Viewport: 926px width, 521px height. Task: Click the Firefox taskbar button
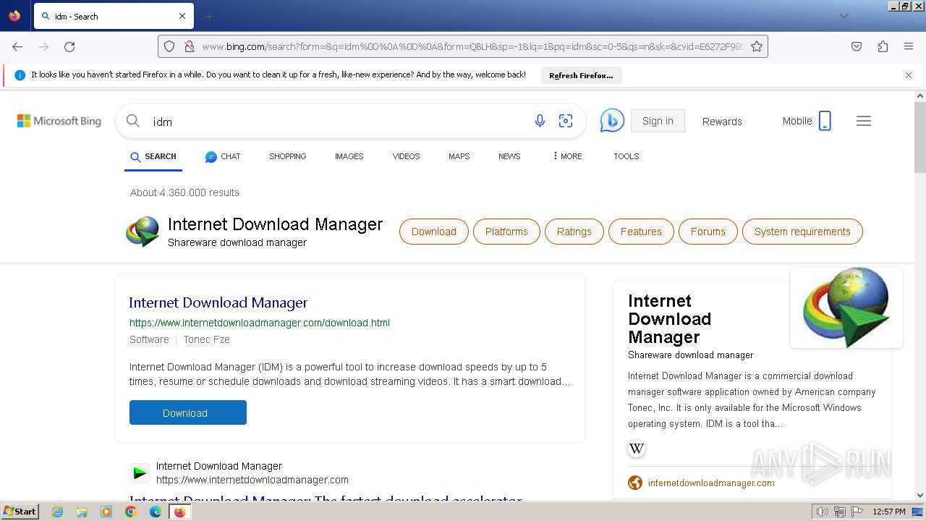pos(179,512)
